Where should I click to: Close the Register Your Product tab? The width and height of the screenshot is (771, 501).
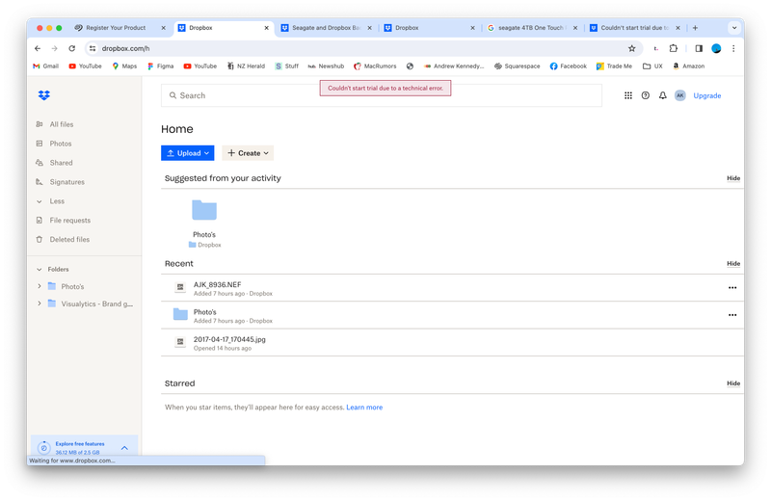[x=163, y=28]
